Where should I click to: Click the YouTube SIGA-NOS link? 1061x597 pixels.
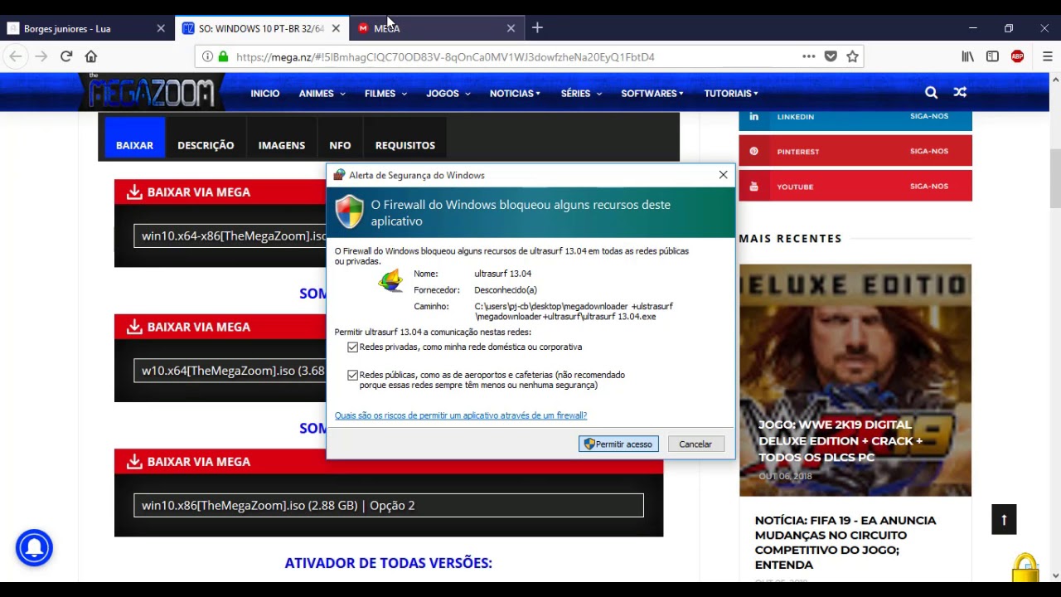tap(929, 186)
